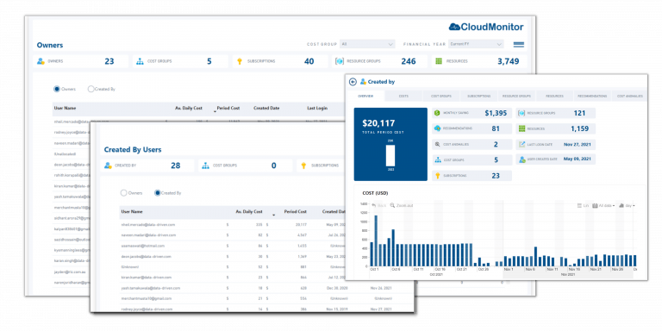
Task: Click Cost Groups hierarchy icon in Owners window
Action: pos(141,61)
